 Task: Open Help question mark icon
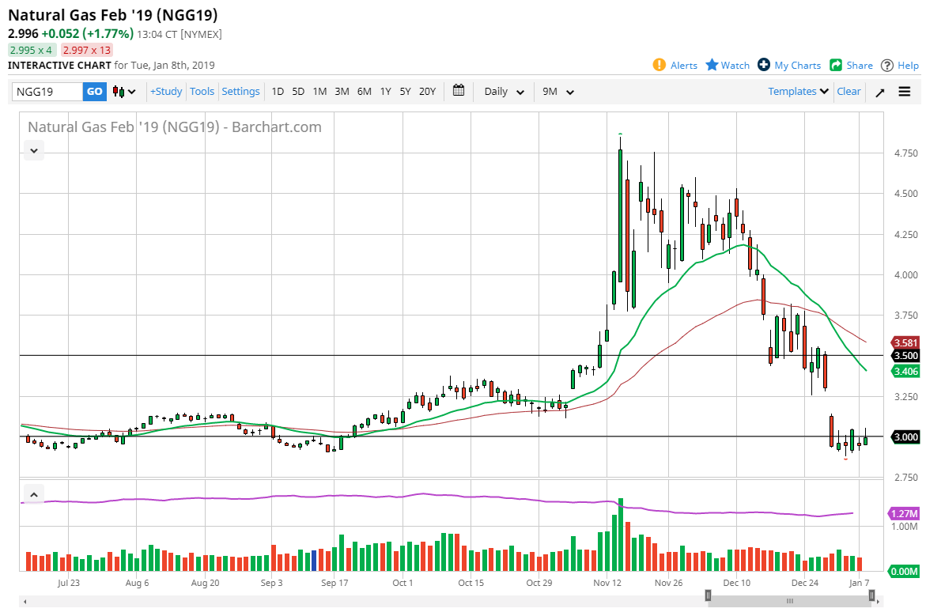tap(887, 65)
